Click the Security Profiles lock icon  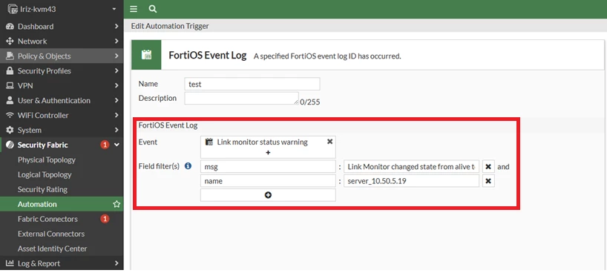(10, 71)
